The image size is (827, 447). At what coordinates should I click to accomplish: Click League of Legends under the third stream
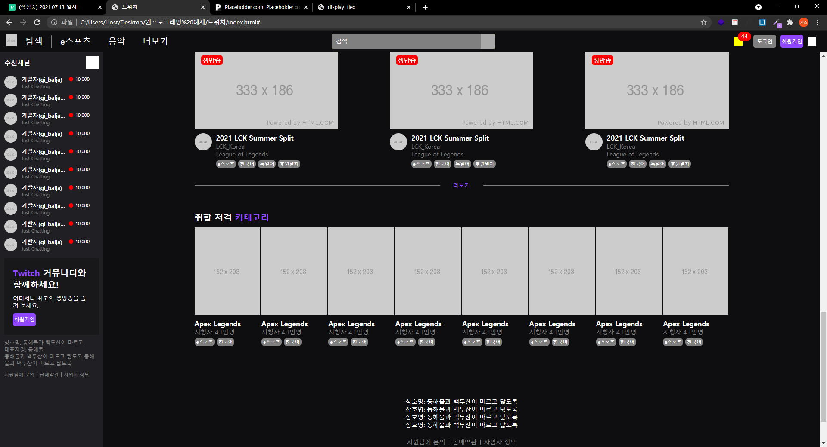[633, 154]
